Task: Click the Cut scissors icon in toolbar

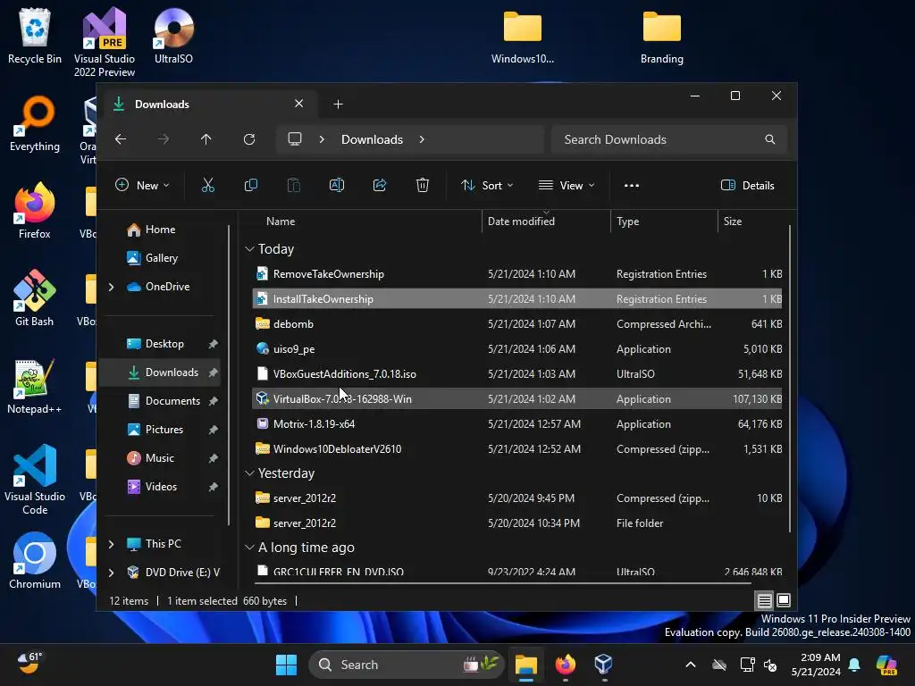Action: [x=207, y=186]
